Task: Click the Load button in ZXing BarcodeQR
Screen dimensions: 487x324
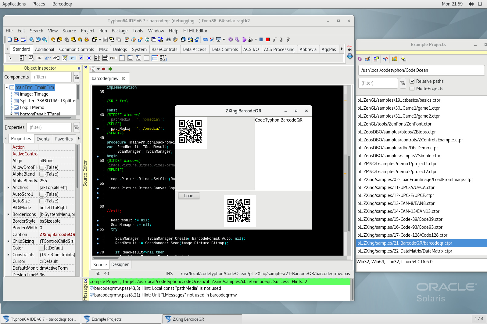Action: point(189,196)
